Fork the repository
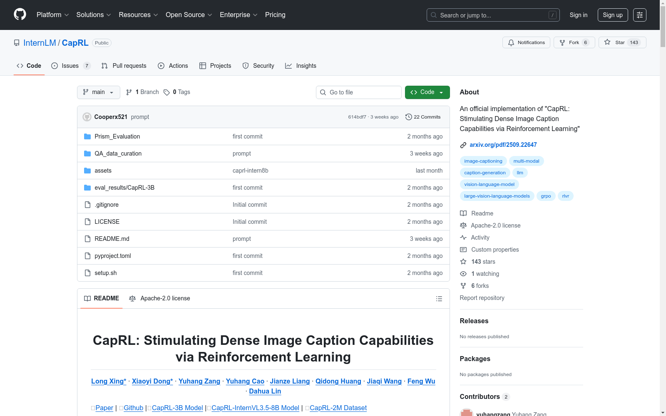 [574, 42]
